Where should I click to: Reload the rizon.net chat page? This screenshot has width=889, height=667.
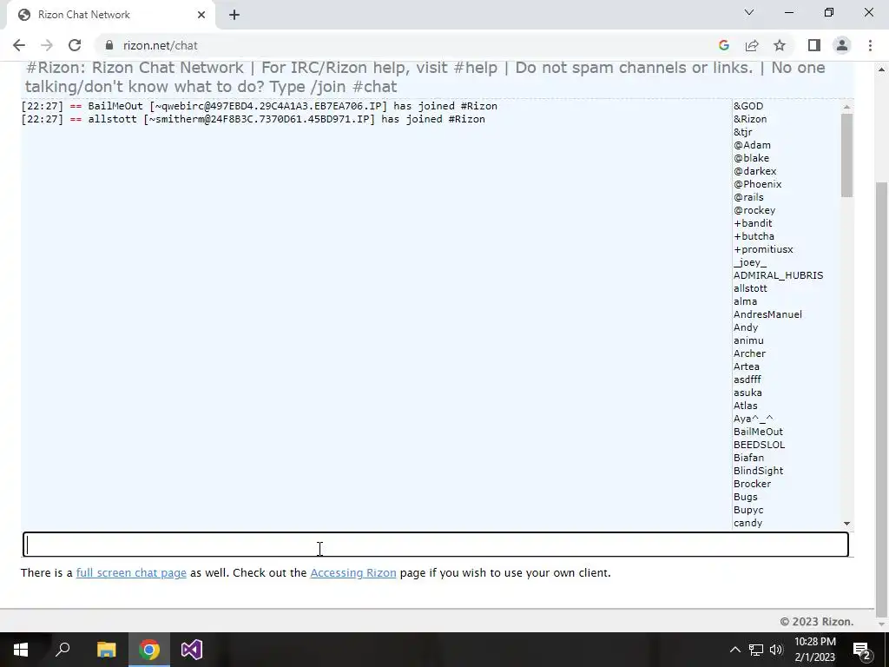[75, 45]
